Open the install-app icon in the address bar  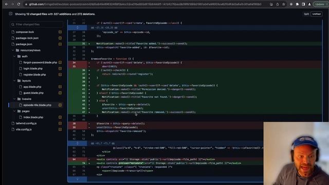271,4
